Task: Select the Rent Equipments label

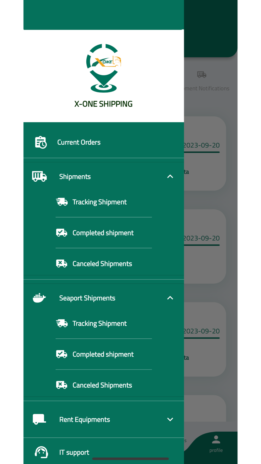Action: [85, 419]
